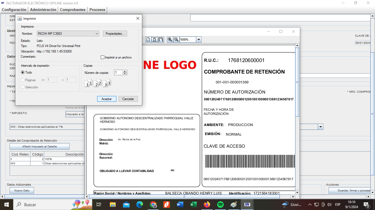
Task: Click the actual size page icon
Action: pyautogui.click(x=148, y=40)
